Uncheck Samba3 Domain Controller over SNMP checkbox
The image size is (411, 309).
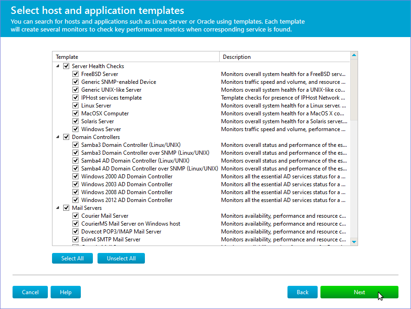click(76, 153)
